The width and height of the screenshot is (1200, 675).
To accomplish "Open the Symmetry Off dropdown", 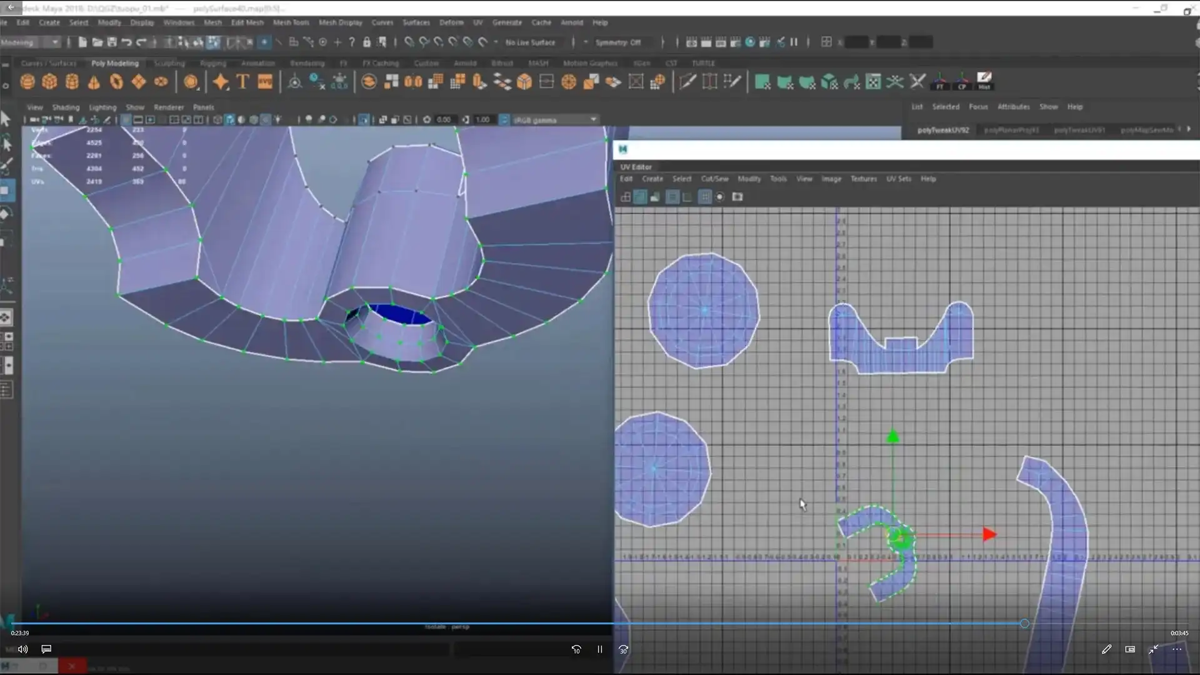I will [x=617, y=42].
